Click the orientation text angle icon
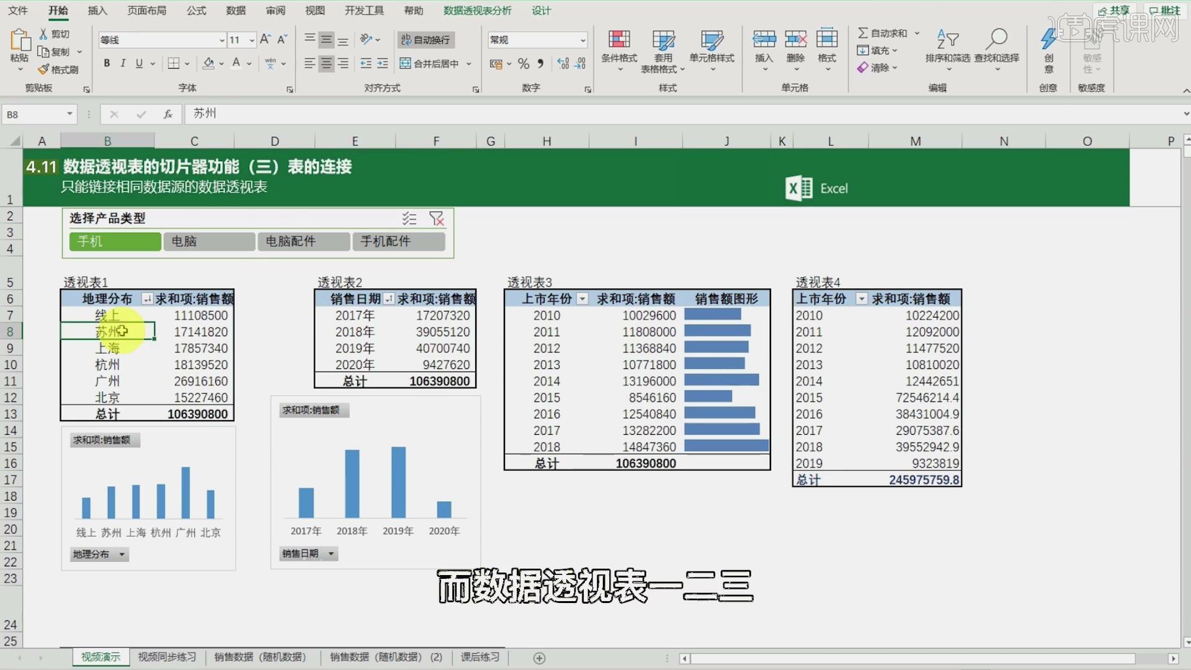Viewport: 1191px width, 670px height. coord(366,40)
